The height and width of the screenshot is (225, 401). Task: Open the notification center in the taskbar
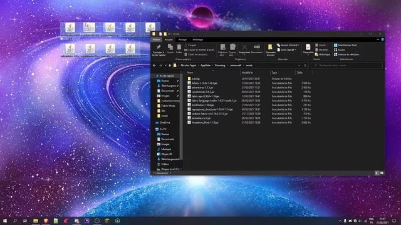pyautogui.click(x=394, y=221)
